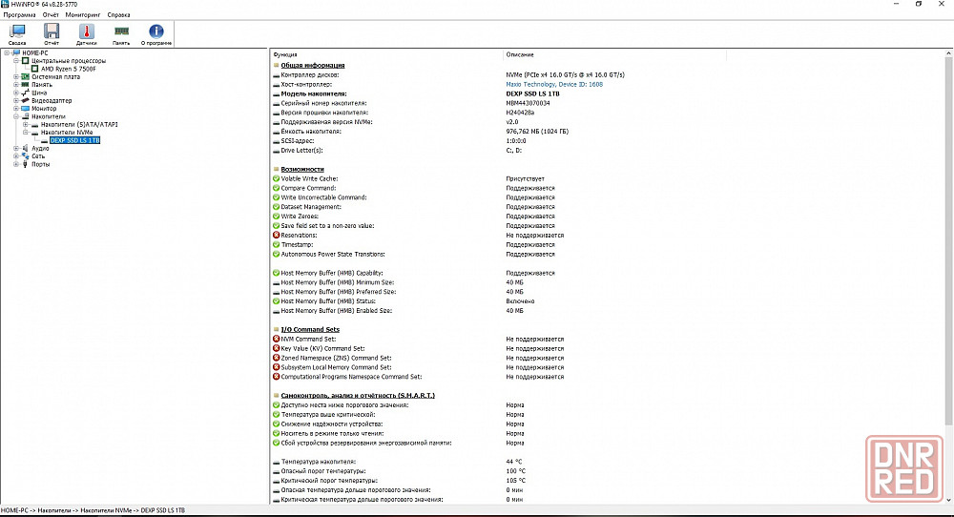The height and width of the screenshot is (517, 954).
Task: Click the AMD Ryzen 5 7500F chip icon
Action: click(34, 69)
